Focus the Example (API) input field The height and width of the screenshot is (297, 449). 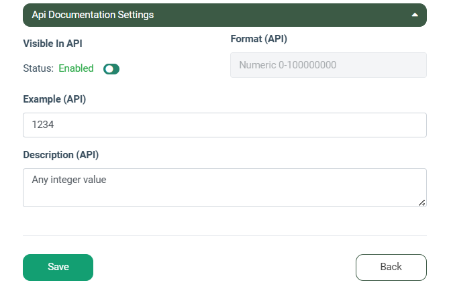pos(225,125)
